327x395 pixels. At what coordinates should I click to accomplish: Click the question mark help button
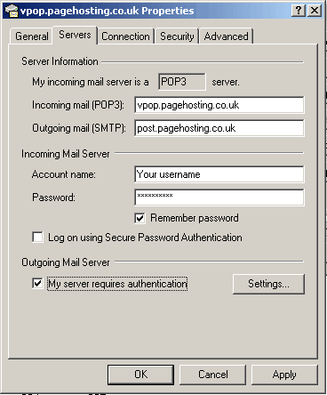(299, 11)
